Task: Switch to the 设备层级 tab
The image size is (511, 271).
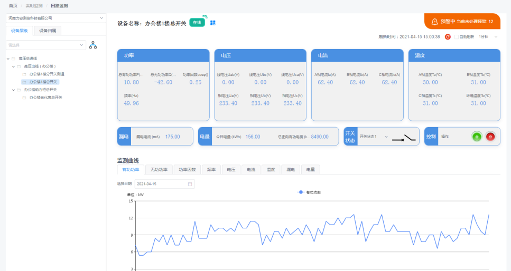Action: click(20, 31)
